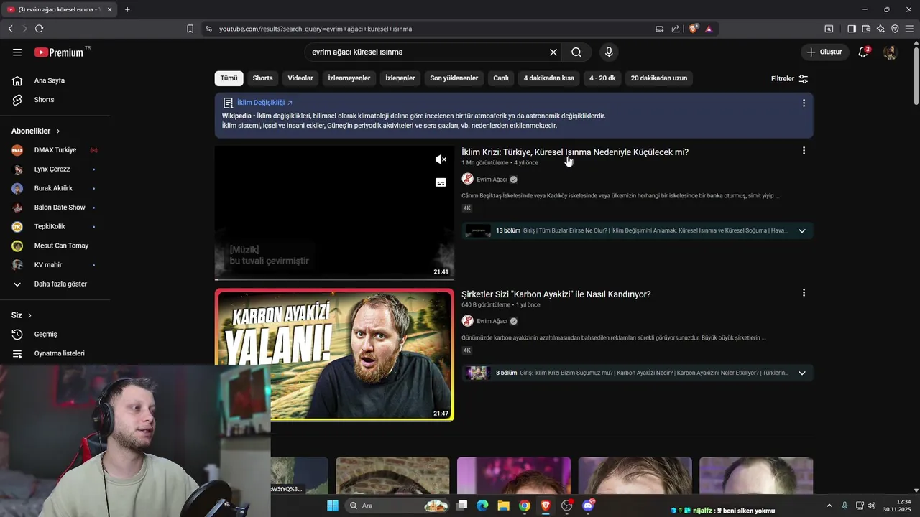Clear the search query with the X
This screenshot has height=517, width=920.
point(553,52)
